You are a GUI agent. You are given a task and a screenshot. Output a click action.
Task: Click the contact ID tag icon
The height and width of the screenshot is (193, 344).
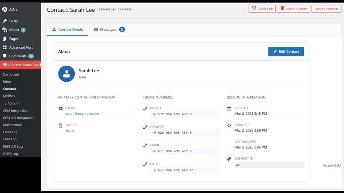[x=229, y=159]
